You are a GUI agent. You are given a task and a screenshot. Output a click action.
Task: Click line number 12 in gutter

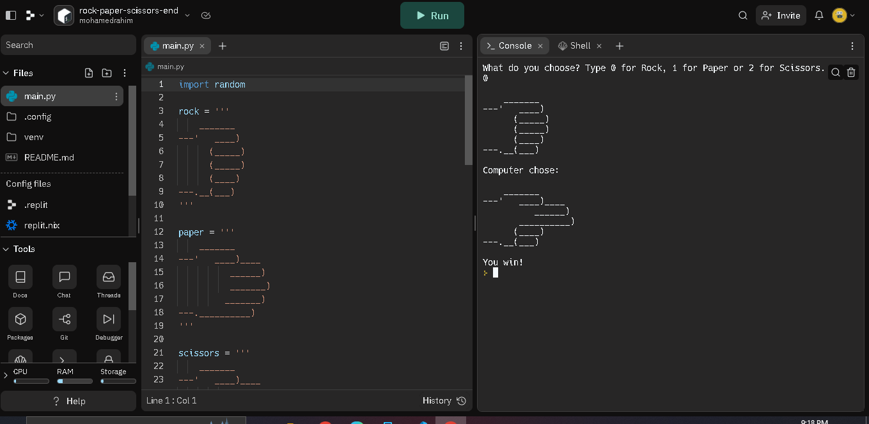point(159,232)
